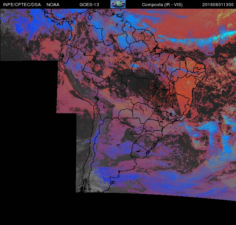Select the INPE/CPTEC/DSA header text

(22, 5)
